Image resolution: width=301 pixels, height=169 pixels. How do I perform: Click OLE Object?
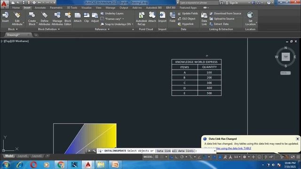click(187, 19)
